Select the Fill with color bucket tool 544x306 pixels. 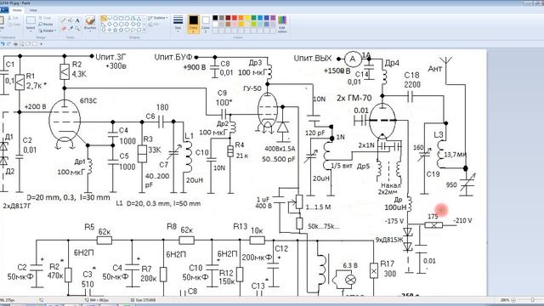[71, 20]
